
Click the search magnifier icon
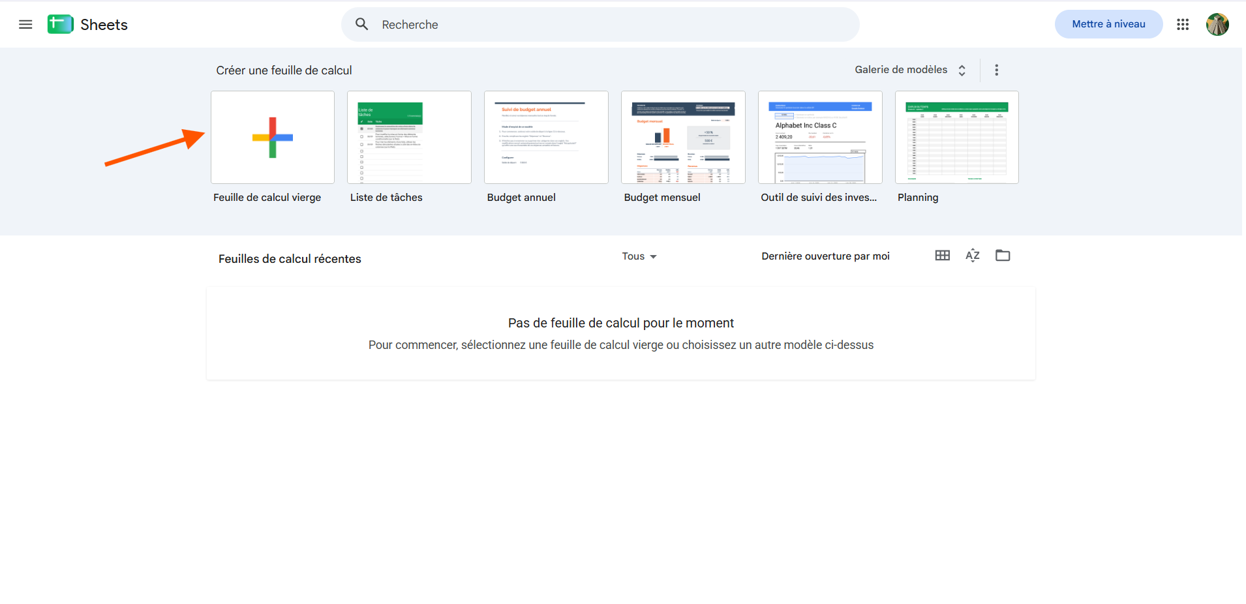(362, 24)
